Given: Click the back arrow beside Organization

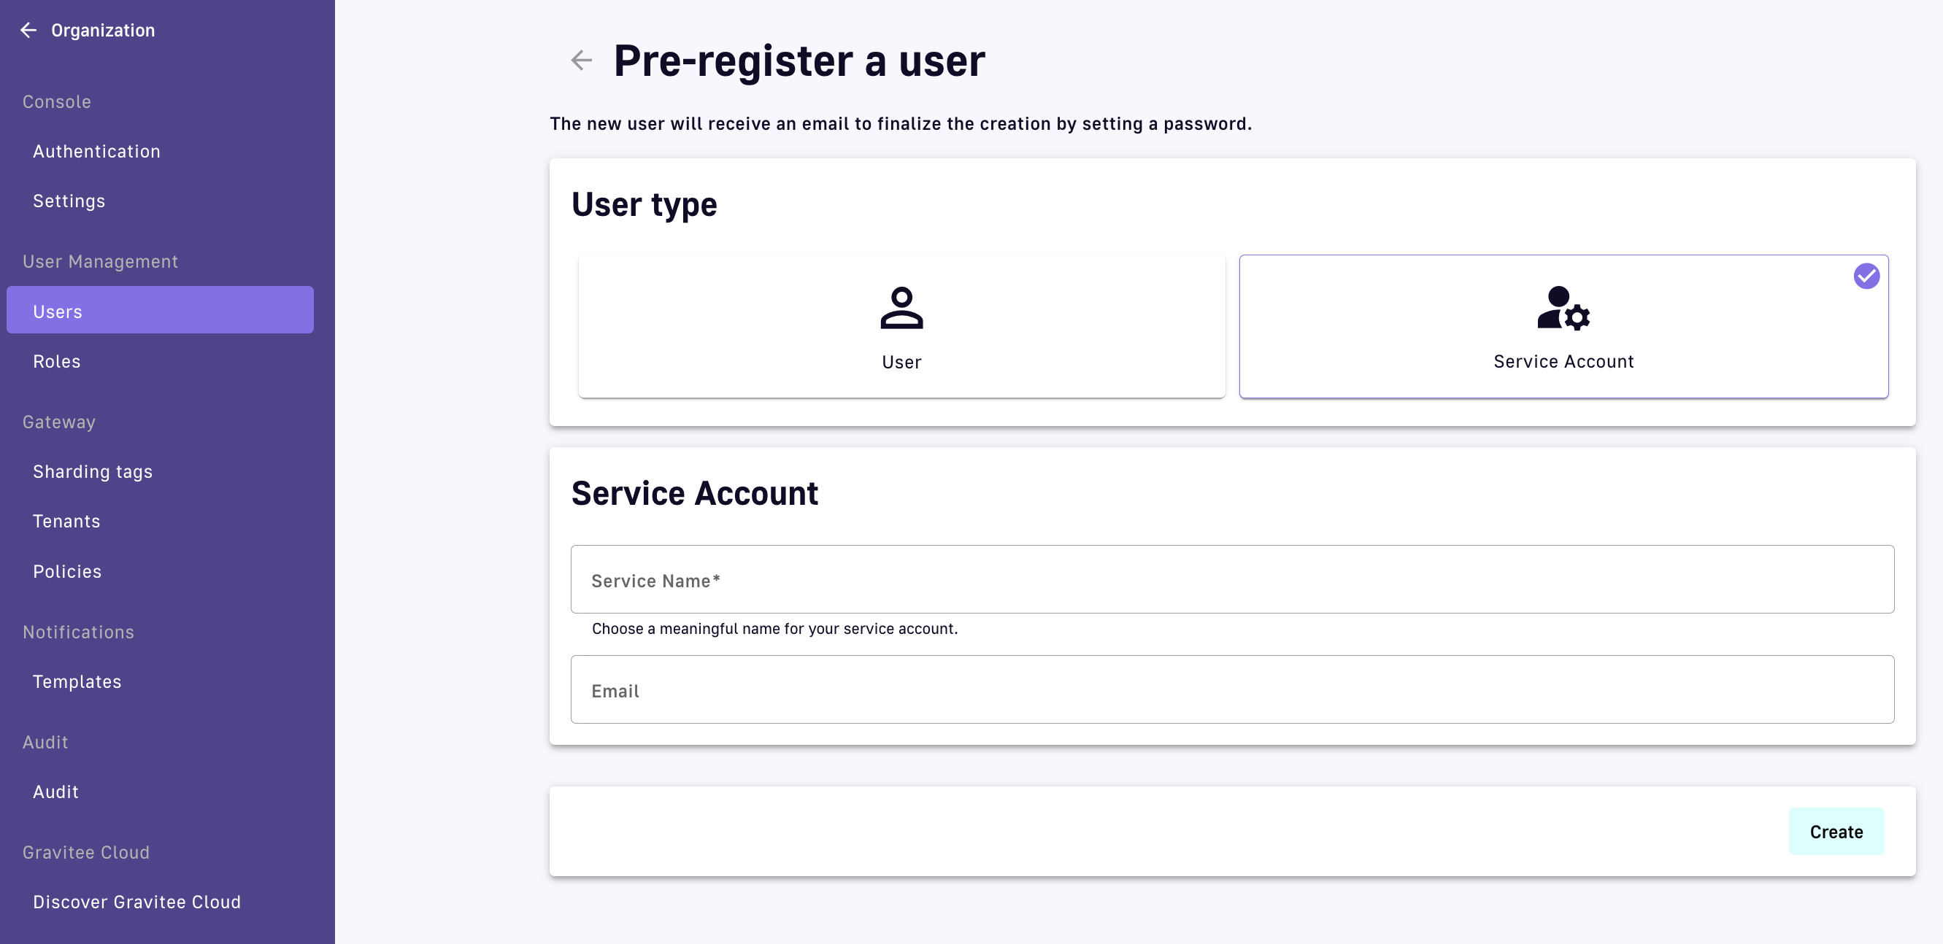Looking at the screenshot, I should tap(28, 30).
